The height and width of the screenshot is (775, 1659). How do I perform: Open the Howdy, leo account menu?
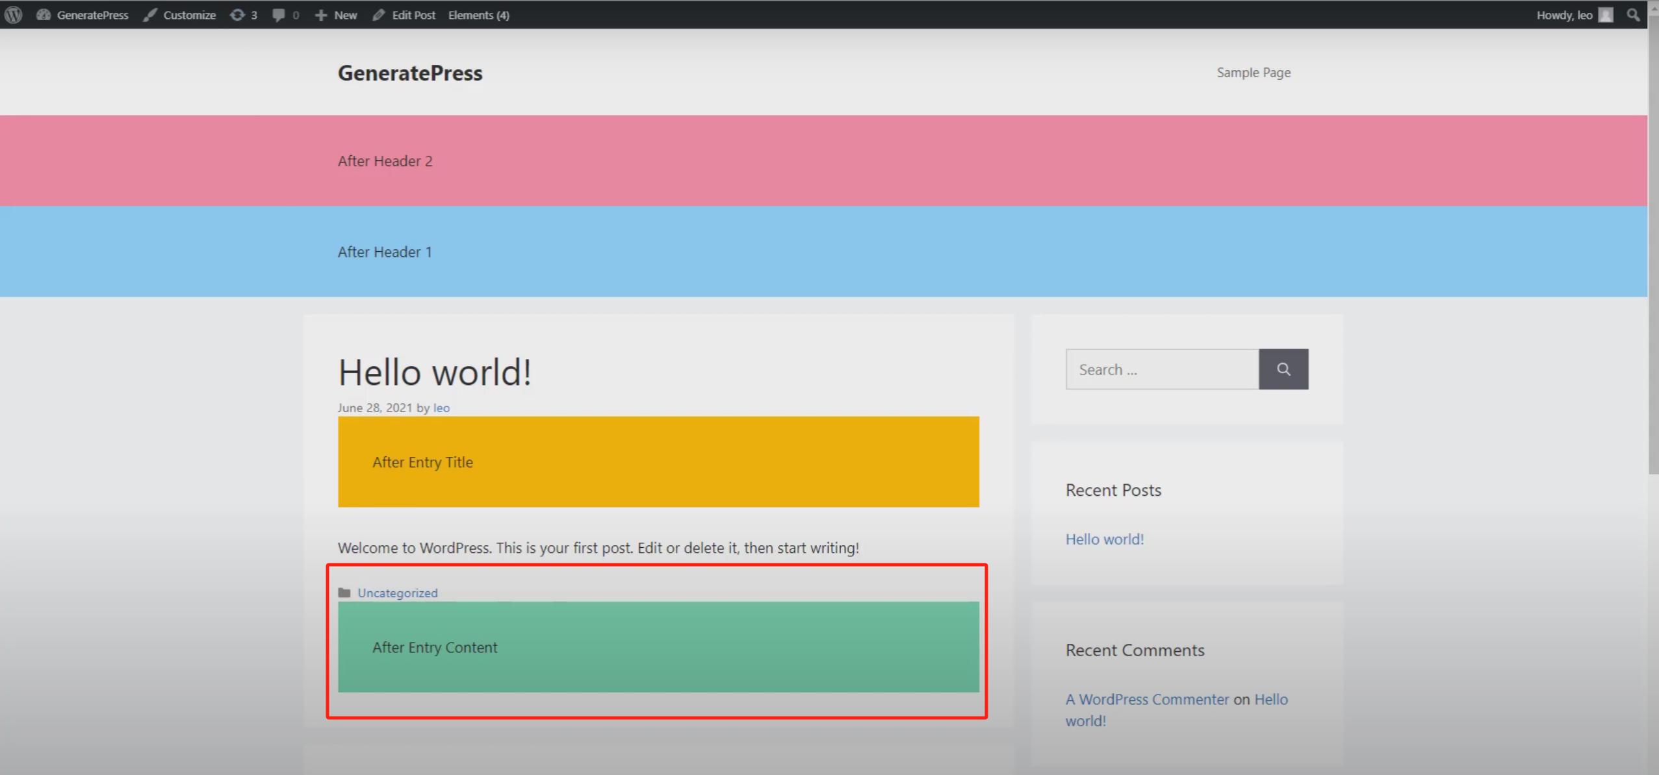pyautogui.click(x=1563, y=14)
